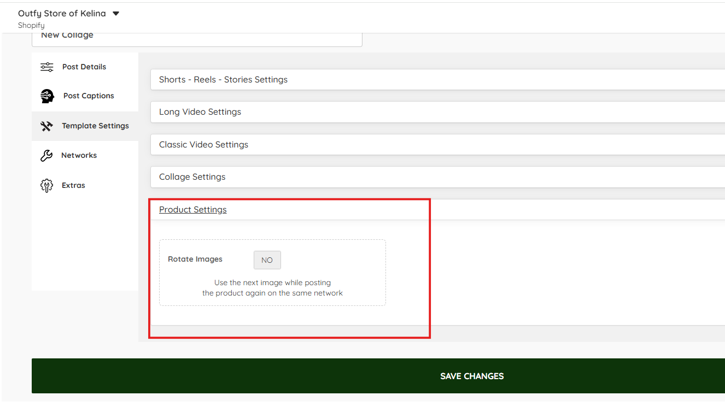Screen dimensions: 725x407
Task: Open the Post Captions tab label
Action: coord(89,96)
